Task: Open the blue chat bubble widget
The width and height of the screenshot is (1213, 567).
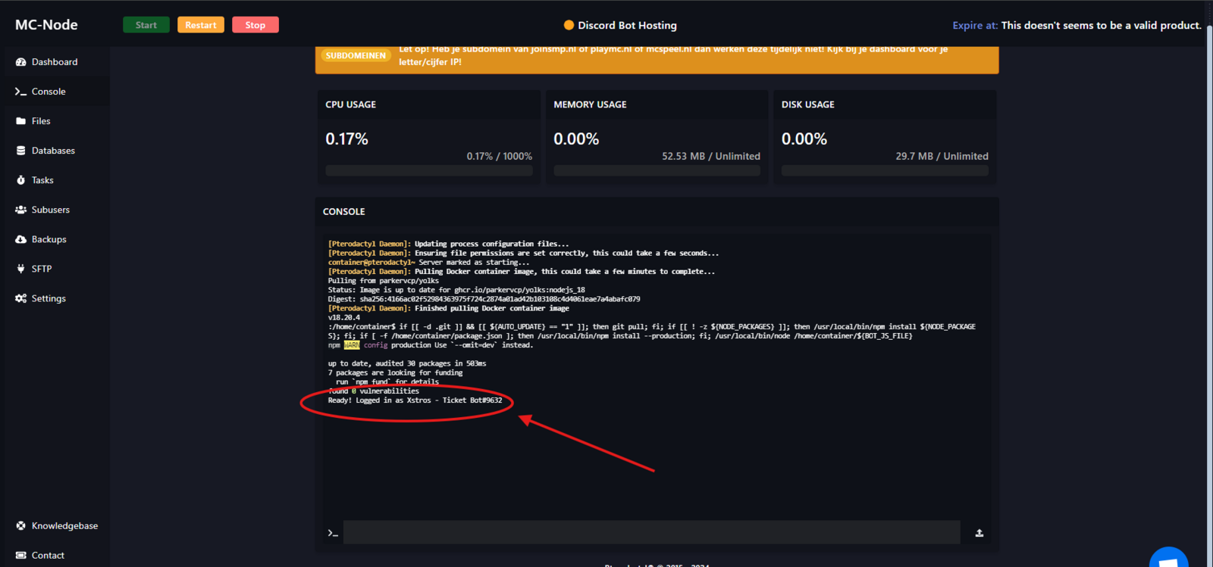Action: pyautogui.click(x=1168, y=558)
